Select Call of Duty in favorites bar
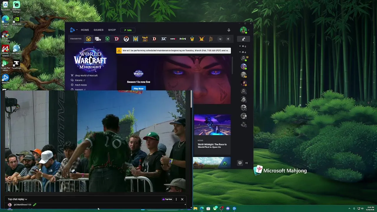Screen dimensions: 377x212 [98, 39]
